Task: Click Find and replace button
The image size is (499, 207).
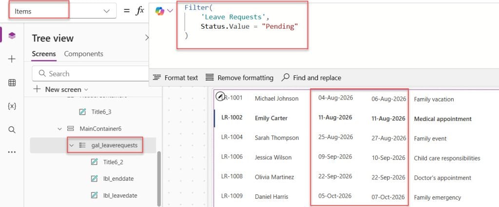Action: 311,78
